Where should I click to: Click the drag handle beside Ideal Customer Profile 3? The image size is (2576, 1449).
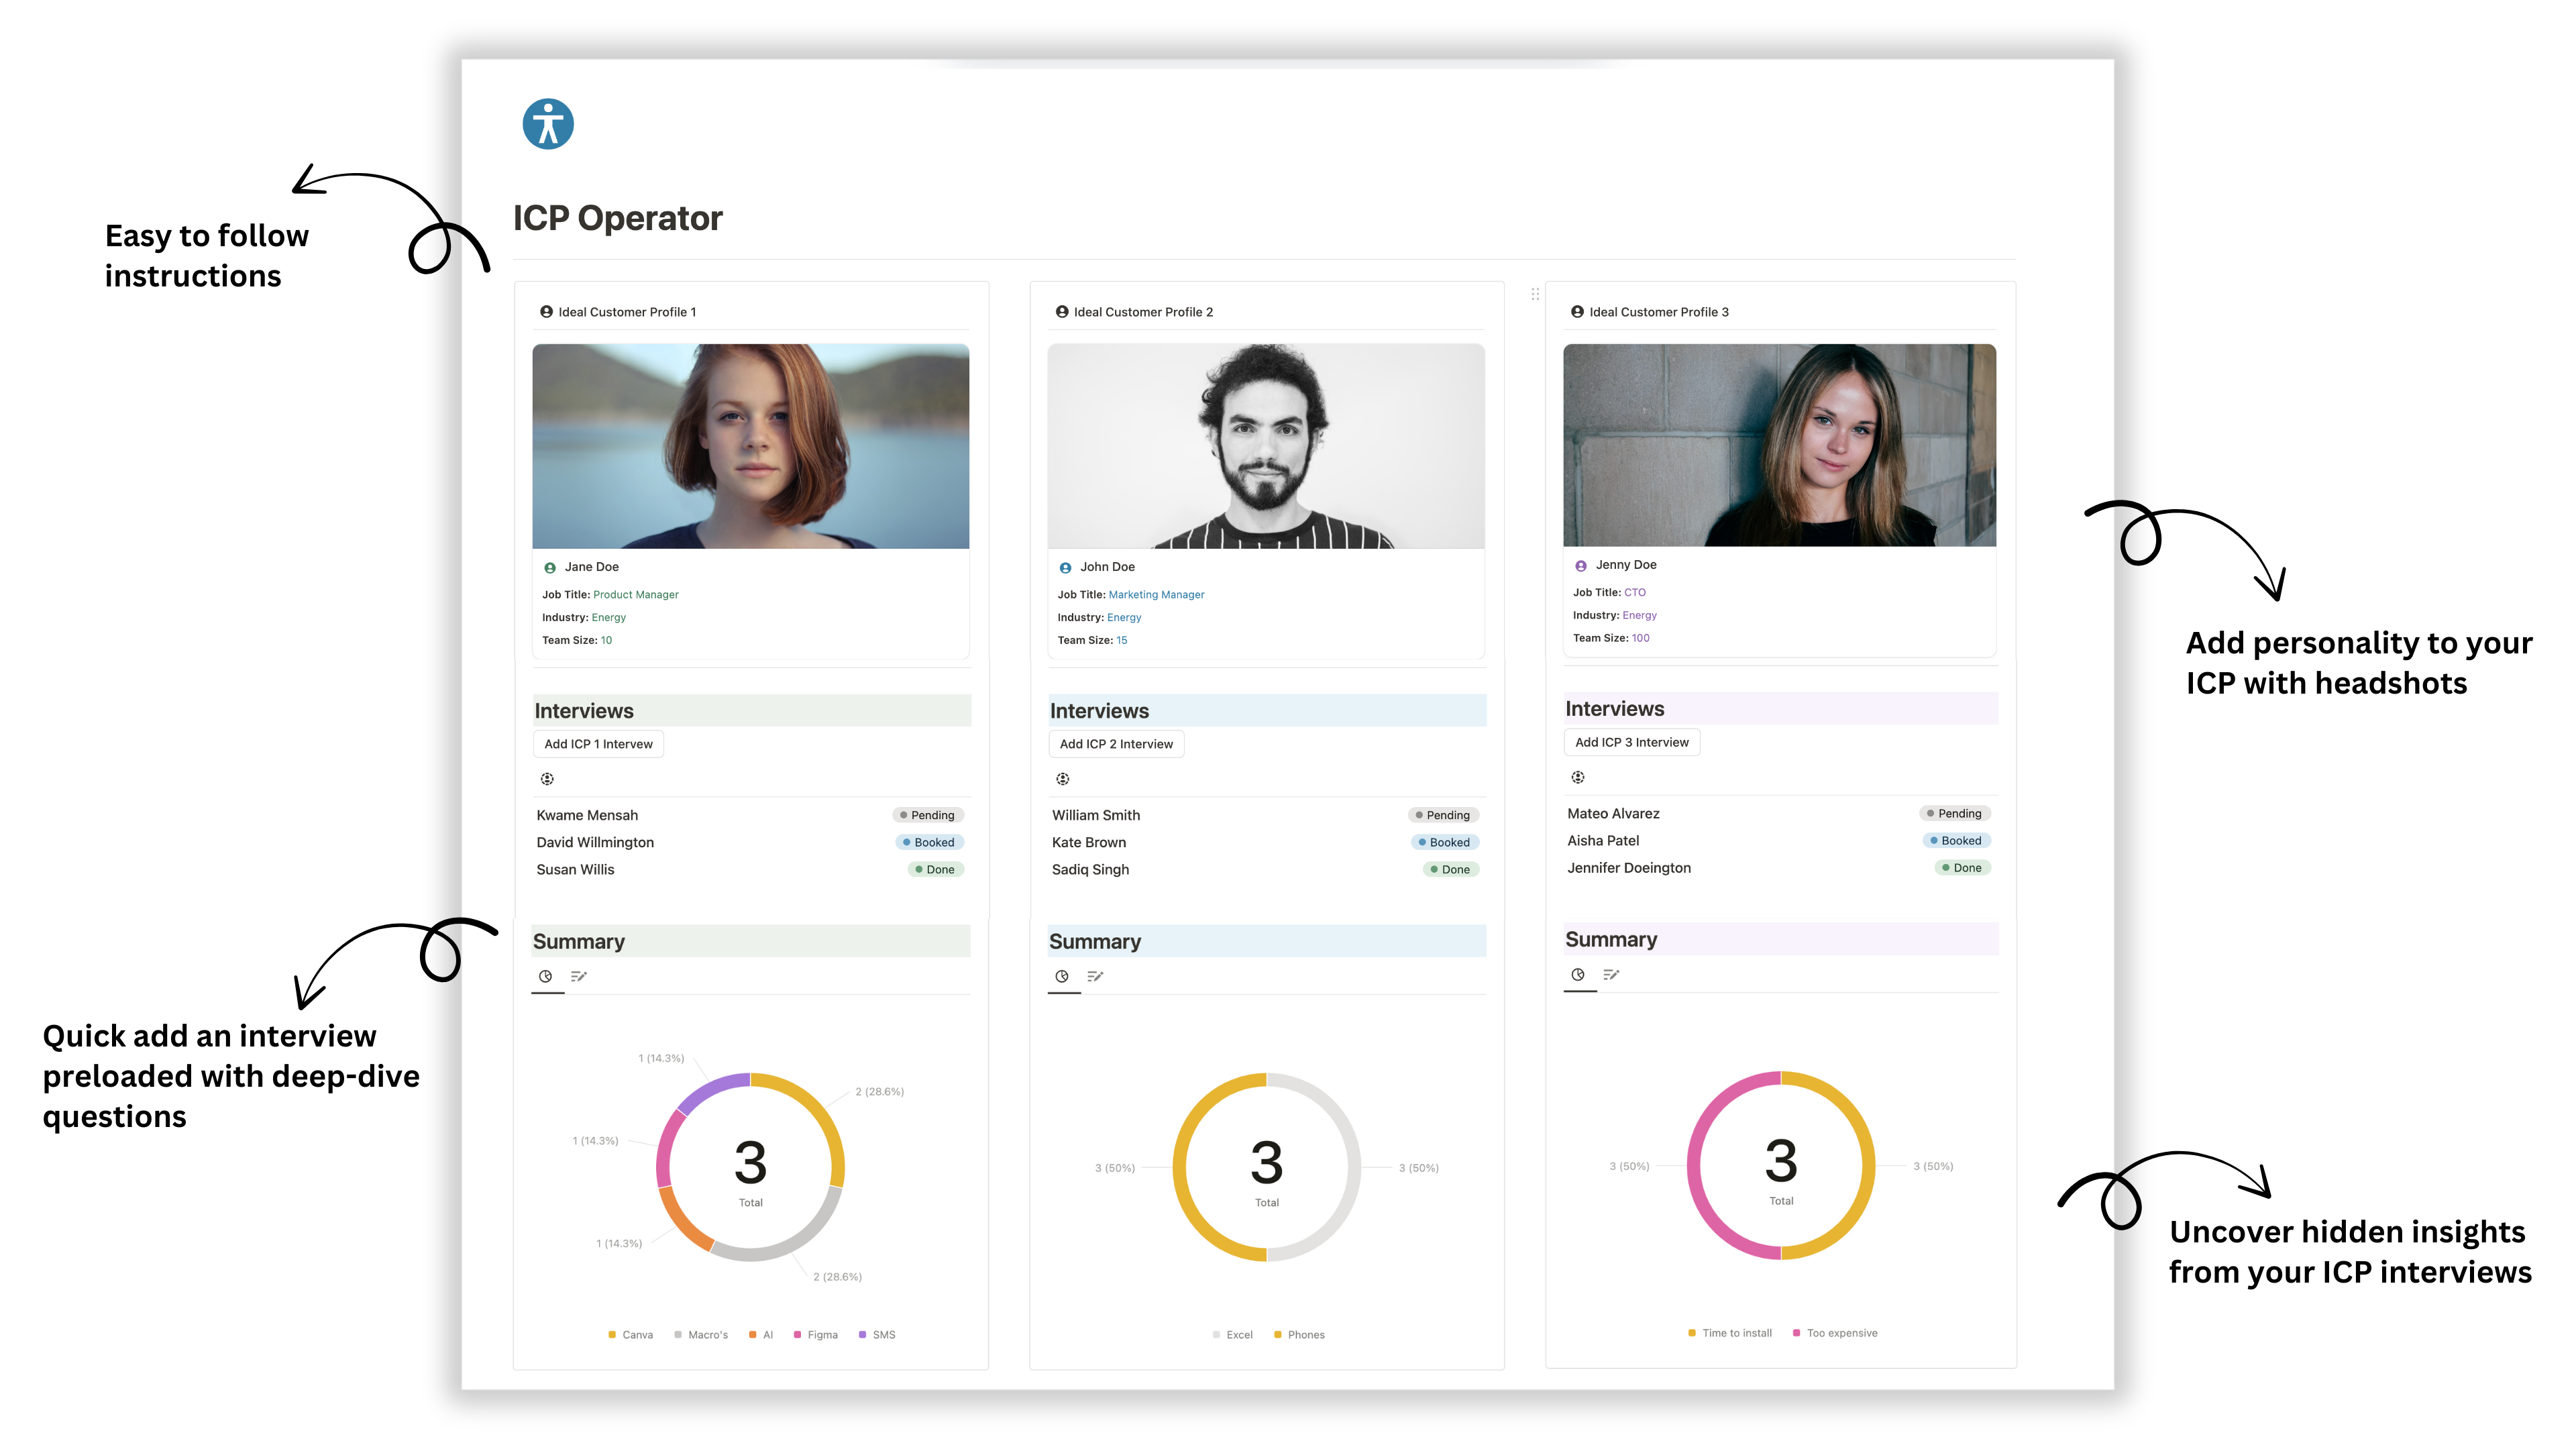pyautogui.click(x=1535, y=294)
